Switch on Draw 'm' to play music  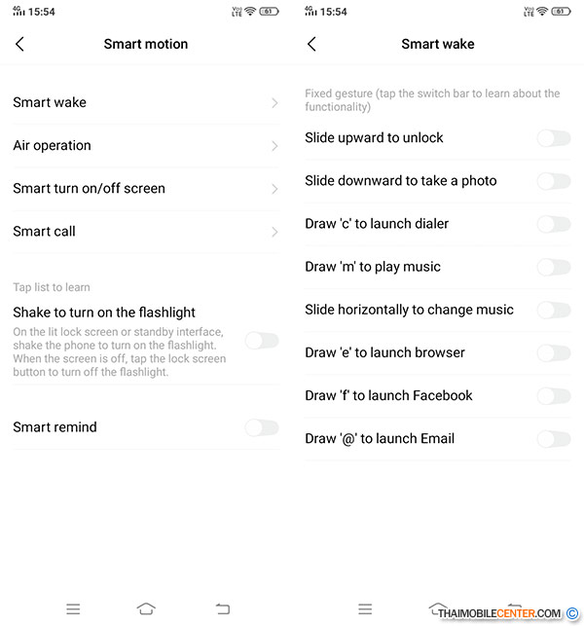[553, 267]
